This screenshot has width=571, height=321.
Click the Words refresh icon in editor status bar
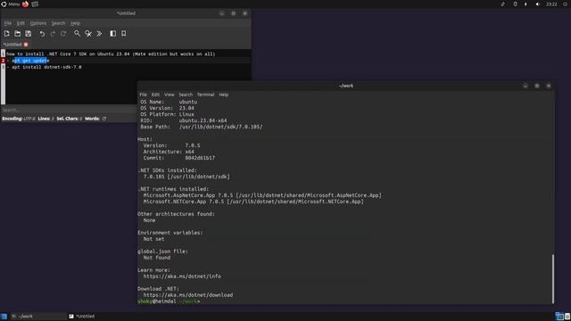point(104,119)
